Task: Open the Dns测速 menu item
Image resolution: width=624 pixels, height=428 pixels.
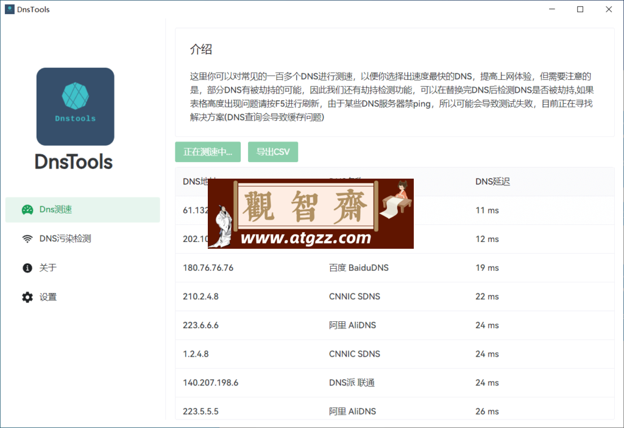Action: [83, 210]
